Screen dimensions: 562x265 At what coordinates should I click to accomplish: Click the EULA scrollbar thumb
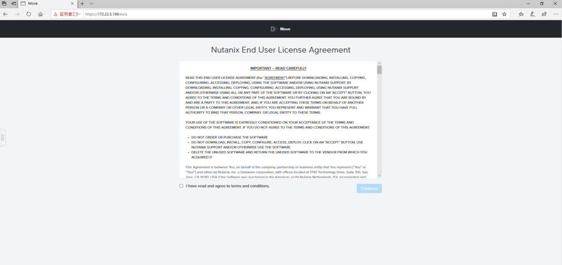[379, 70]
